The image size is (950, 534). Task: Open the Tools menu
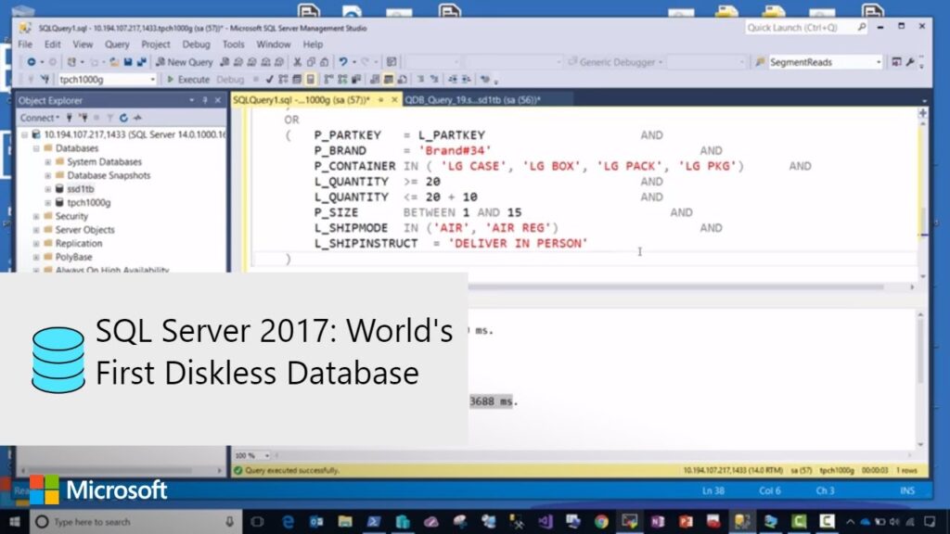pos(233,44)
